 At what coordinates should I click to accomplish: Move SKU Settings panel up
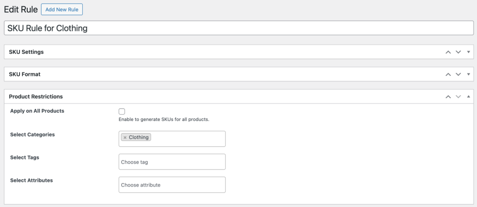pos(448,52)
